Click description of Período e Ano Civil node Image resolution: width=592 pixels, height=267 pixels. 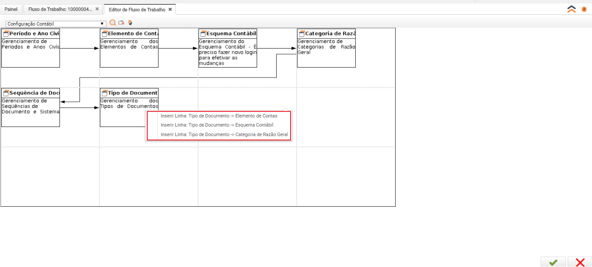pos(30,44)
